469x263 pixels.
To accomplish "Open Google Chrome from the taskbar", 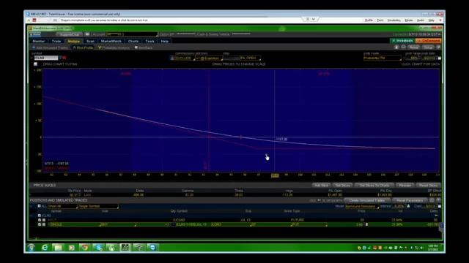I will click(x=85, y=248).
